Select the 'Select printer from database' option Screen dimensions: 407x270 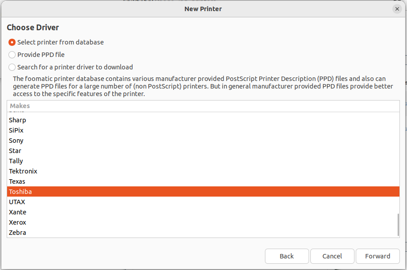point(12,42)
